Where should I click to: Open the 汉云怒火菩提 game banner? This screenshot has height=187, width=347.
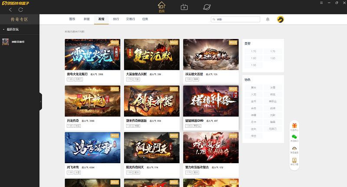(211, 55)
